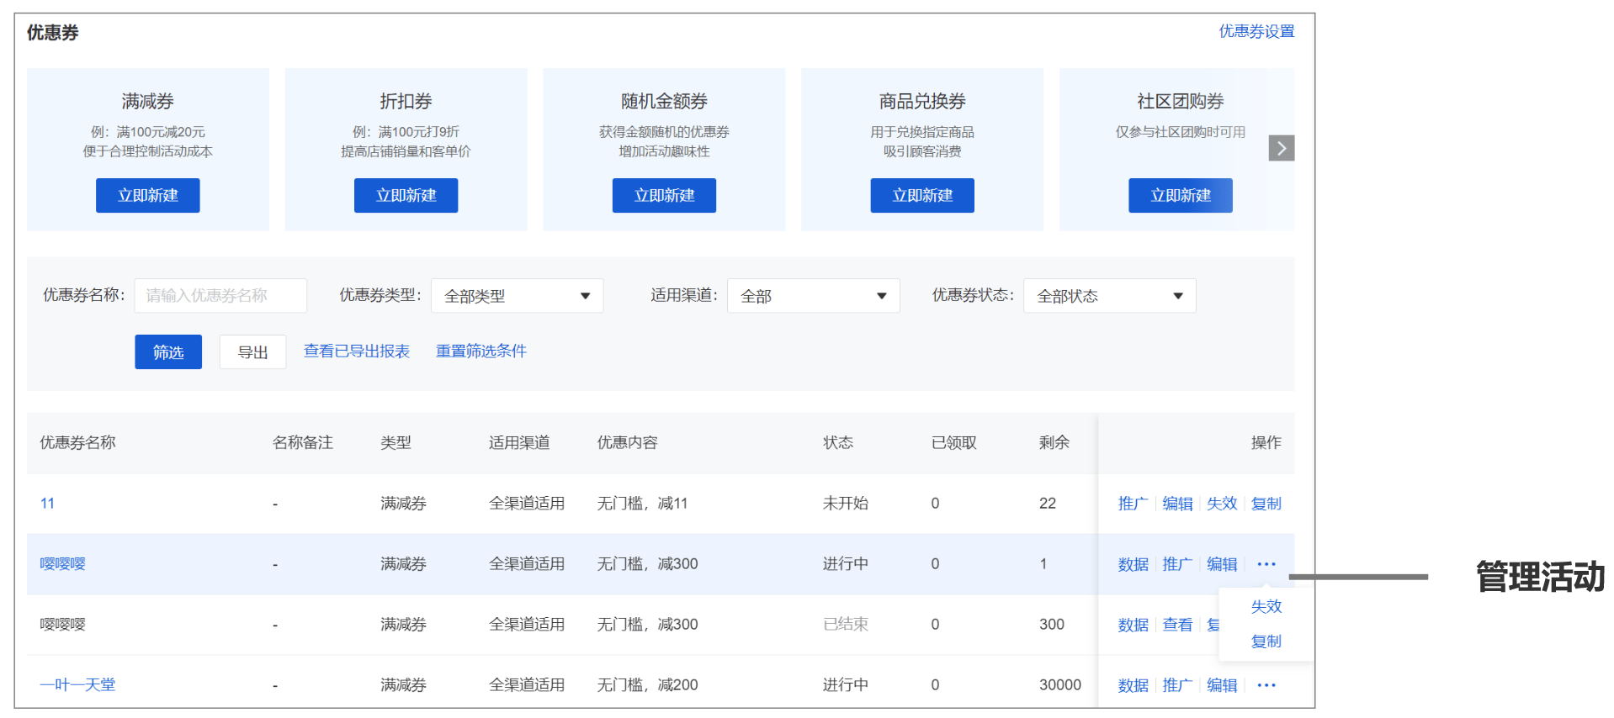Open coupon named 11
This screenshot has height=718, width=1614.
click(x=47, y=504)
